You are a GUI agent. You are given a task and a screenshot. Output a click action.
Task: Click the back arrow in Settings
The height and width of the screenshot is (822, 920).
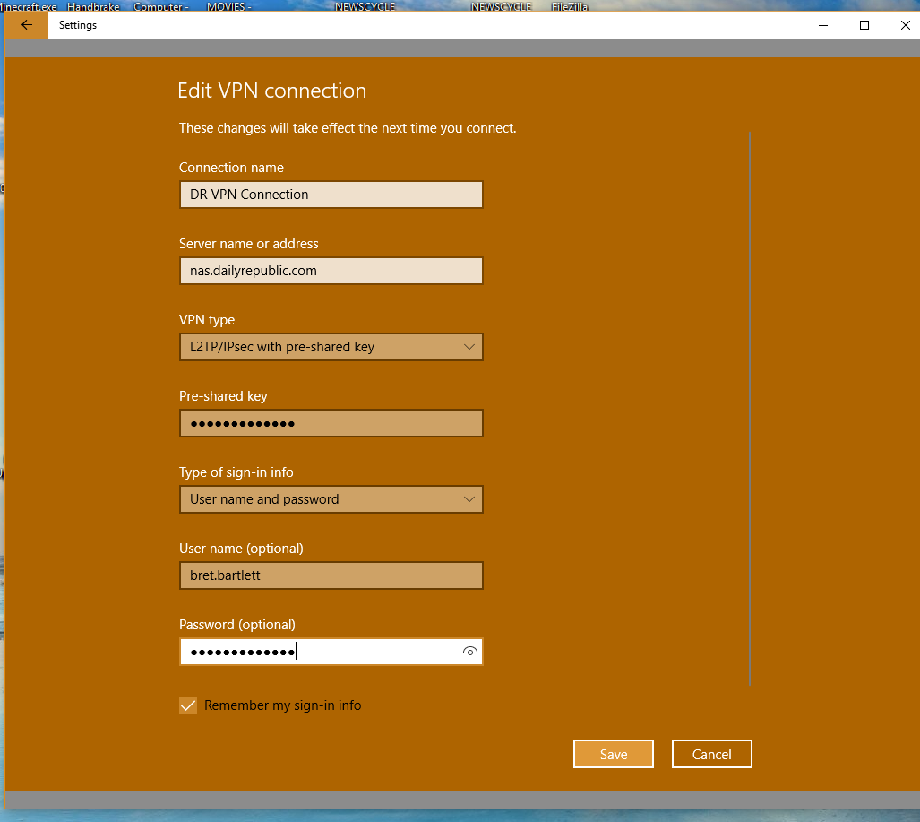25,24
